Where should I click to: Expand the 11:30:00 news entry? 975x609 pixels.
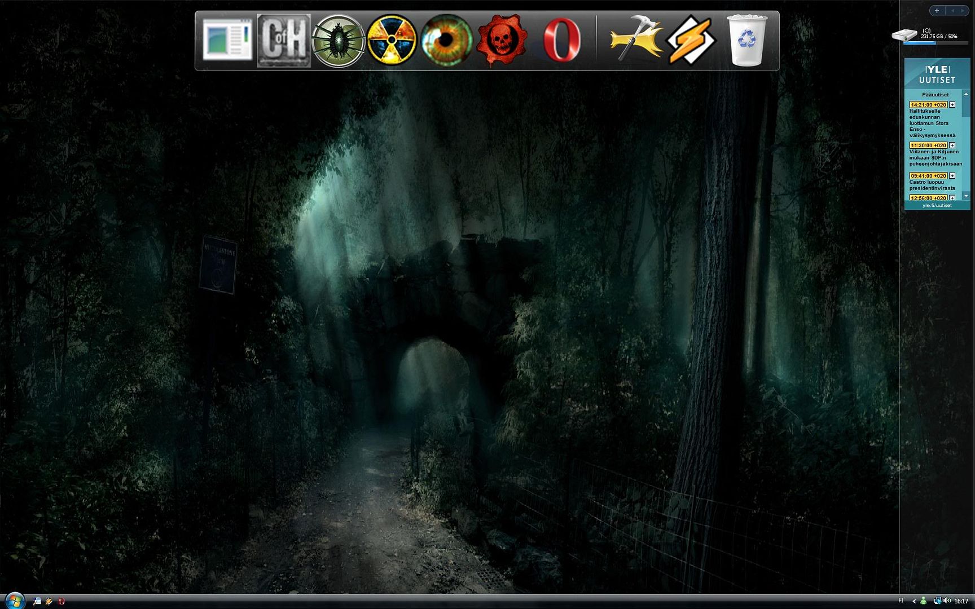coord(952,145)
